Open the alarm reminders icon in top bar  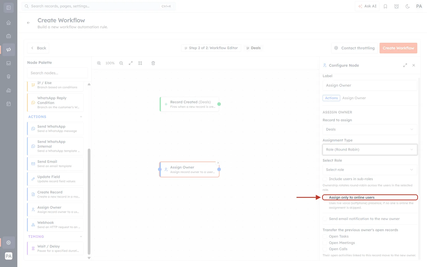pyautogui.click(x=397, y=6)
